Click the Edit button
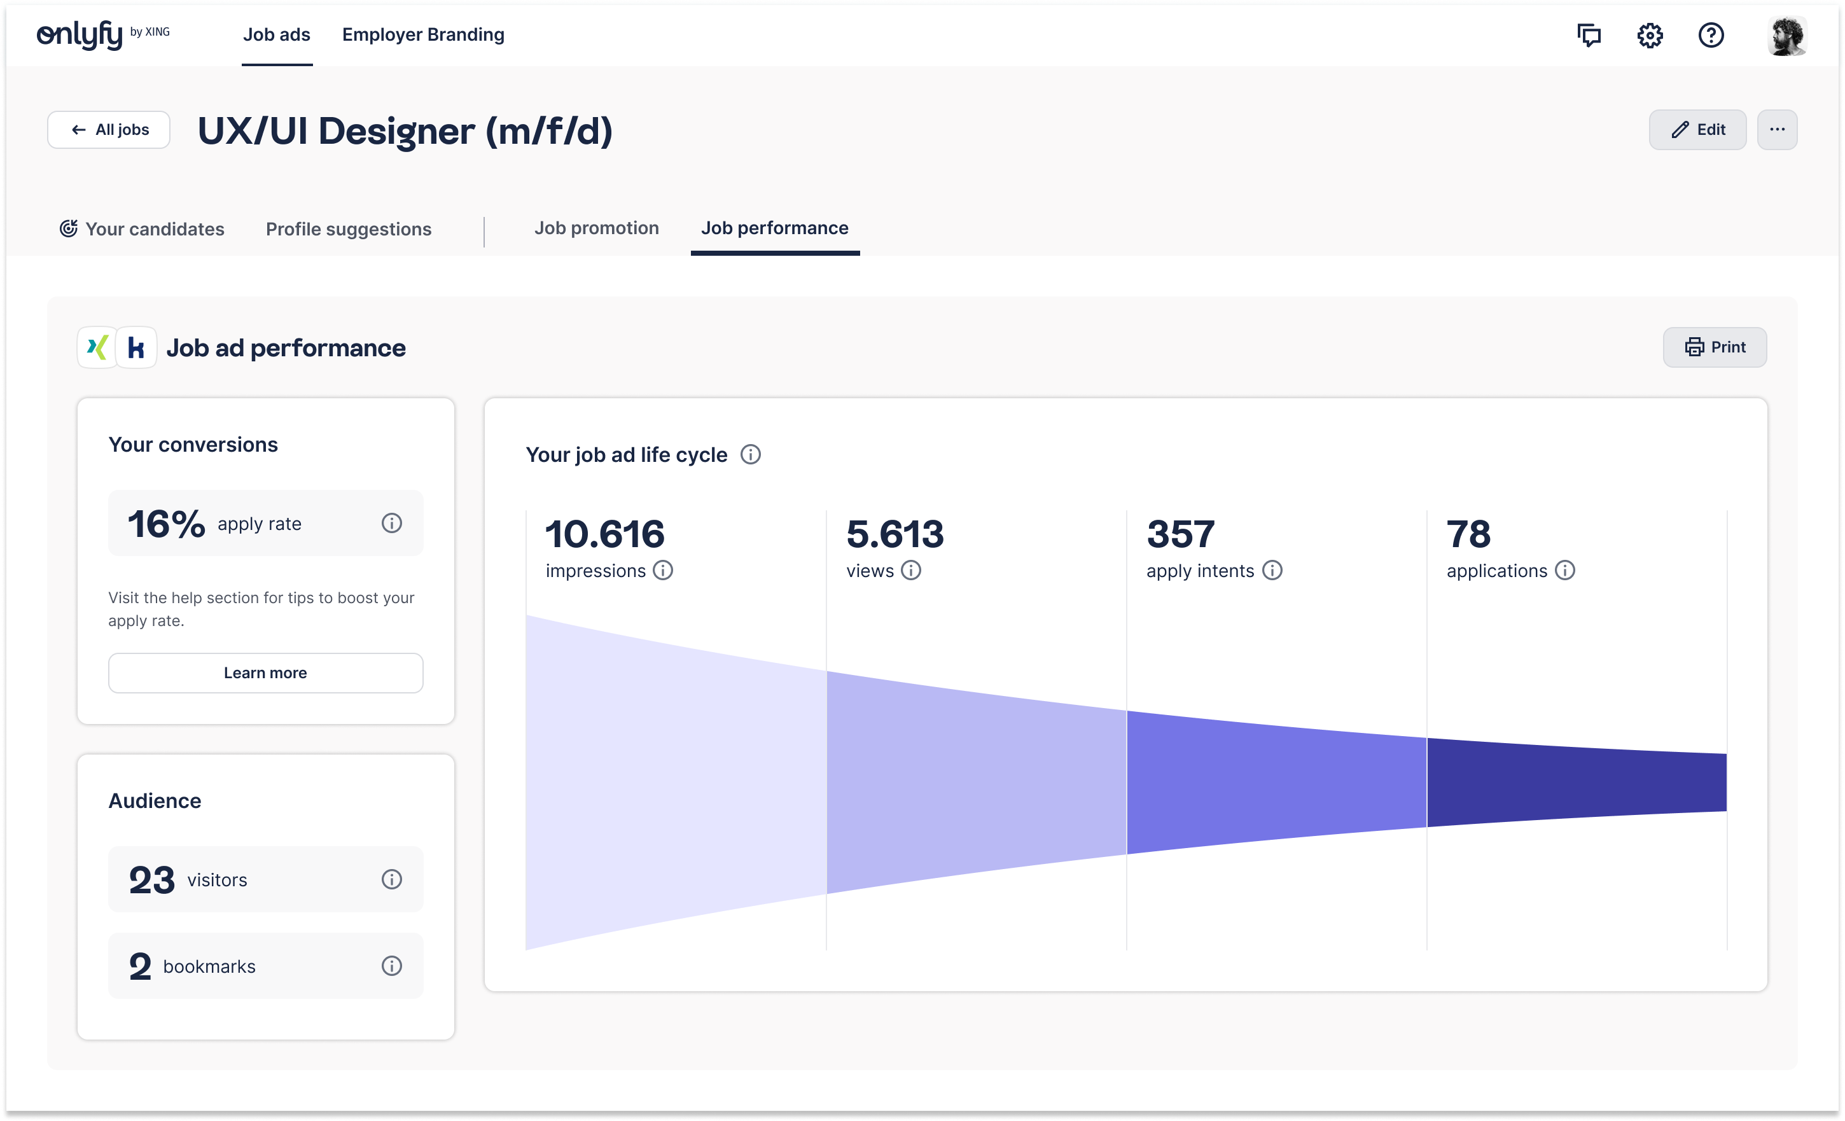 [x=1697, y=130]
